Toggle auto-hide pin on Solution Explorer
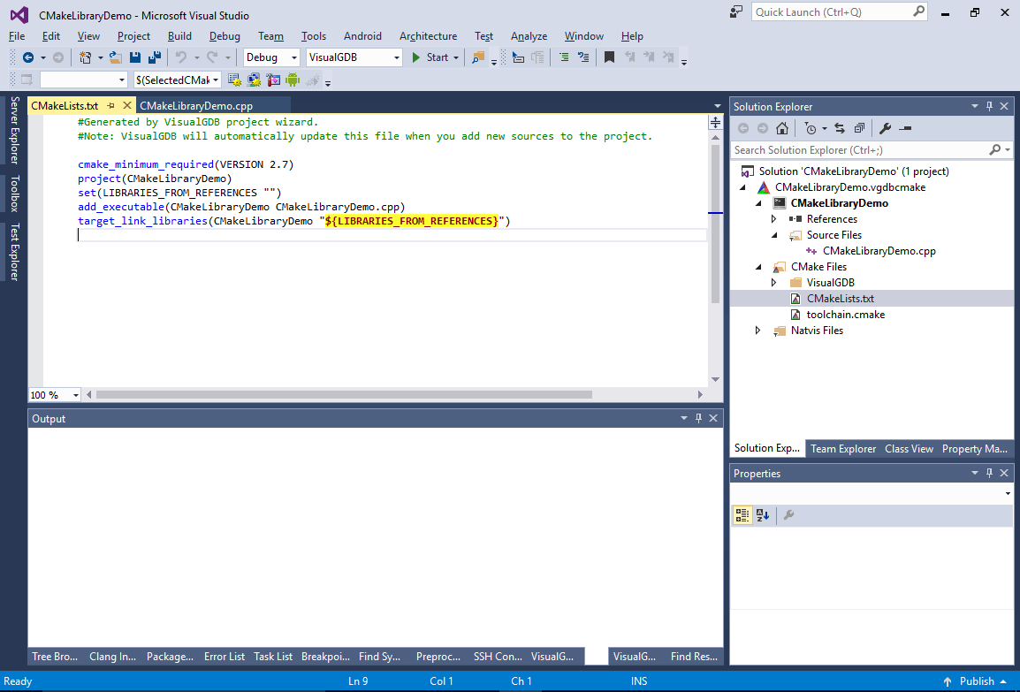Screen dimensions: 1020x692 pyautogui.click(x=989, y=105)
